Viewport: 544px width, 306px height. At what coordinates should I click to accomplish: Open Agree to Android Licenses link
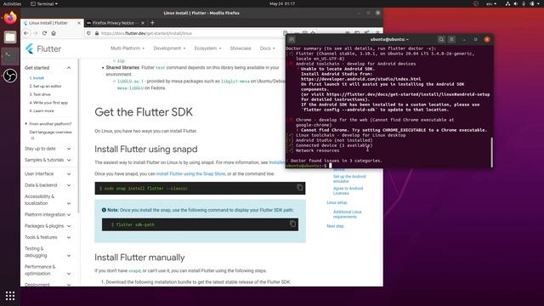pos(348,190)
